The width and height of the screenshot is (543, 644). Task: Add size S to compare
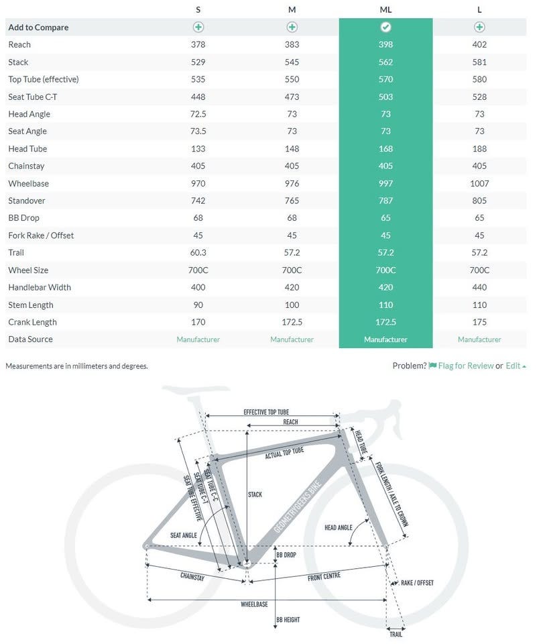click(198, 28)
